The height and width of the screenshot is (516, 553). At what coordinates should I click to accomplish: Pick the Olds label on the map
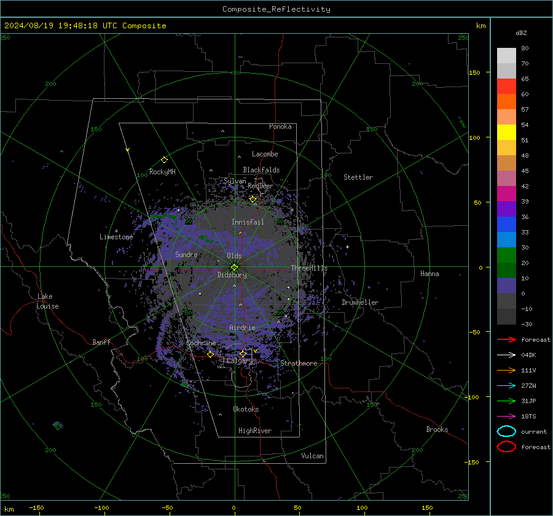coord(234,256)
